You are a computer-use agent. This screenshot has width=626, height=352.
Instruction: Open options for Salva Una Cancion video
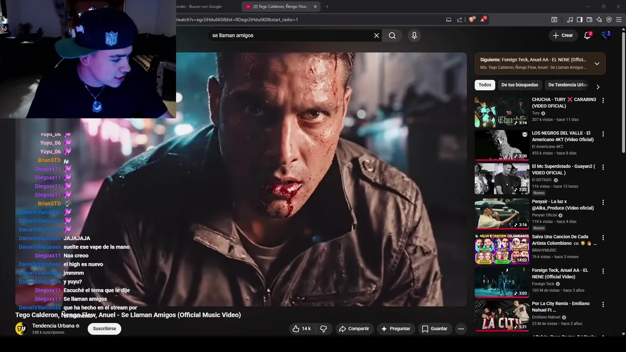[x=603, y=237]
